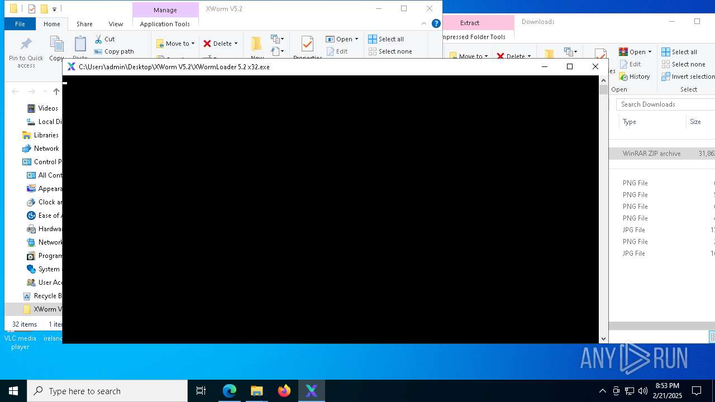Click the console scrollbar up arrow
This screenshot has height=402, width=715.
click(603, 80)
